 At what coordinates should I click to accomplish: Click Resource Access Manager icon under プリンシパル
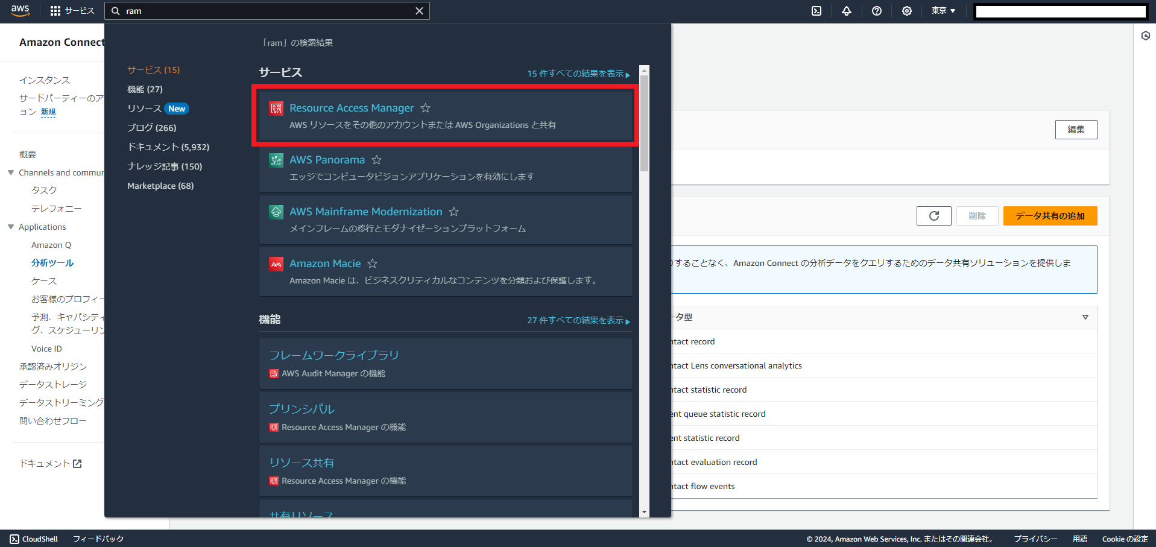(x=274, y=427)
